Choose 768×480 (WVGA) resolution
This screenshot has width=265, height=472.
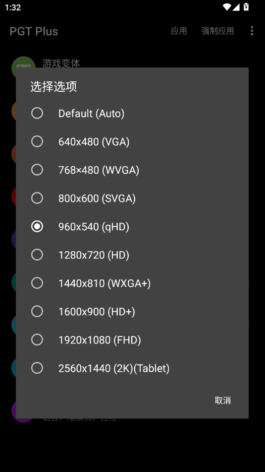pos(132,170)
